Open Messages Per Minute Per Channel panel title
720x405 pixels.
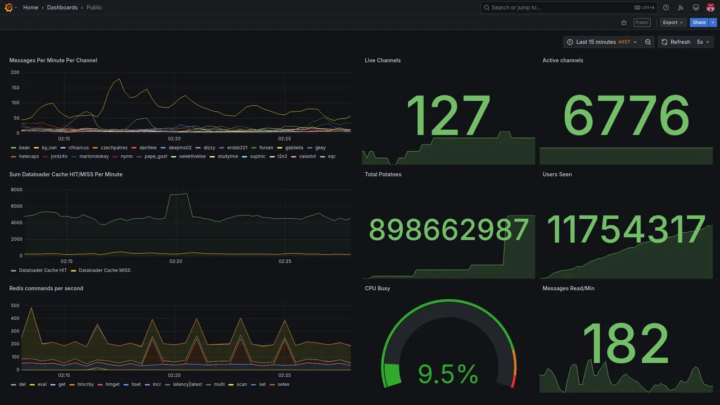click(53, 60)
